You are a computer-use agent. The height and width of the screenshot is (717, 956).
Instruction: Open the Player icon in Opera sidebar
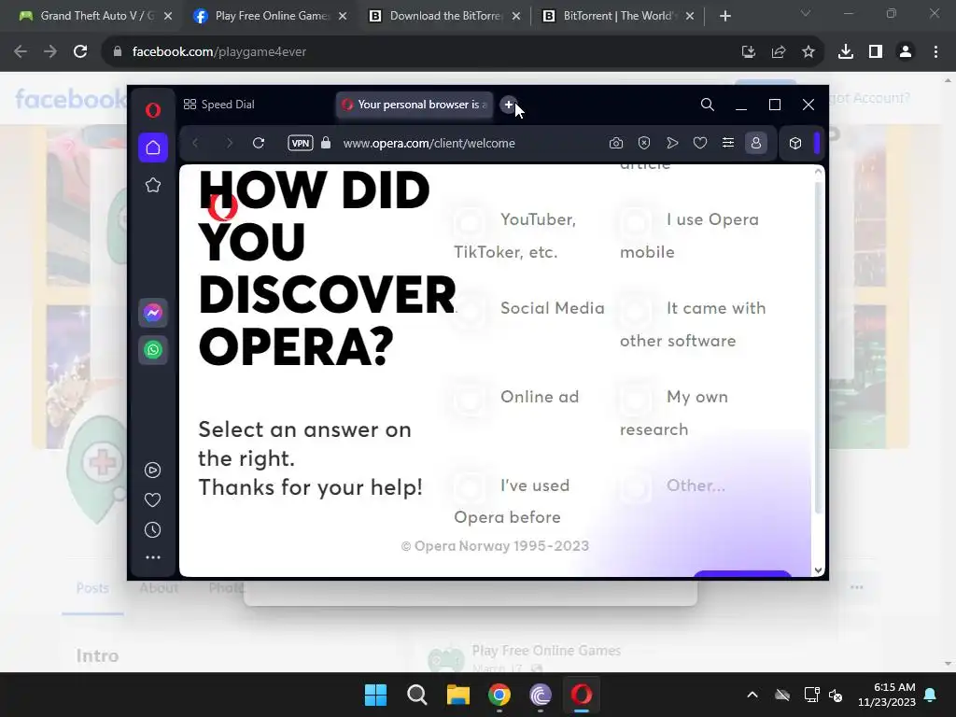pos(152,471)
